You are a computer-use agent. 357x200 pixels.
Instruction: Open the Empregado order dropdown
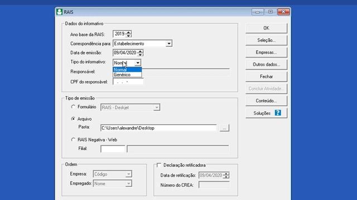click(x=128, y=184)
